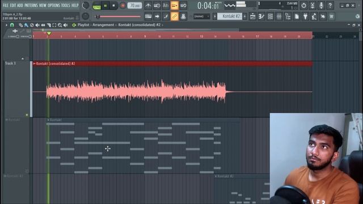363x204 pixels.
Task: Select the Delete tool
Action: pos(32,25)
